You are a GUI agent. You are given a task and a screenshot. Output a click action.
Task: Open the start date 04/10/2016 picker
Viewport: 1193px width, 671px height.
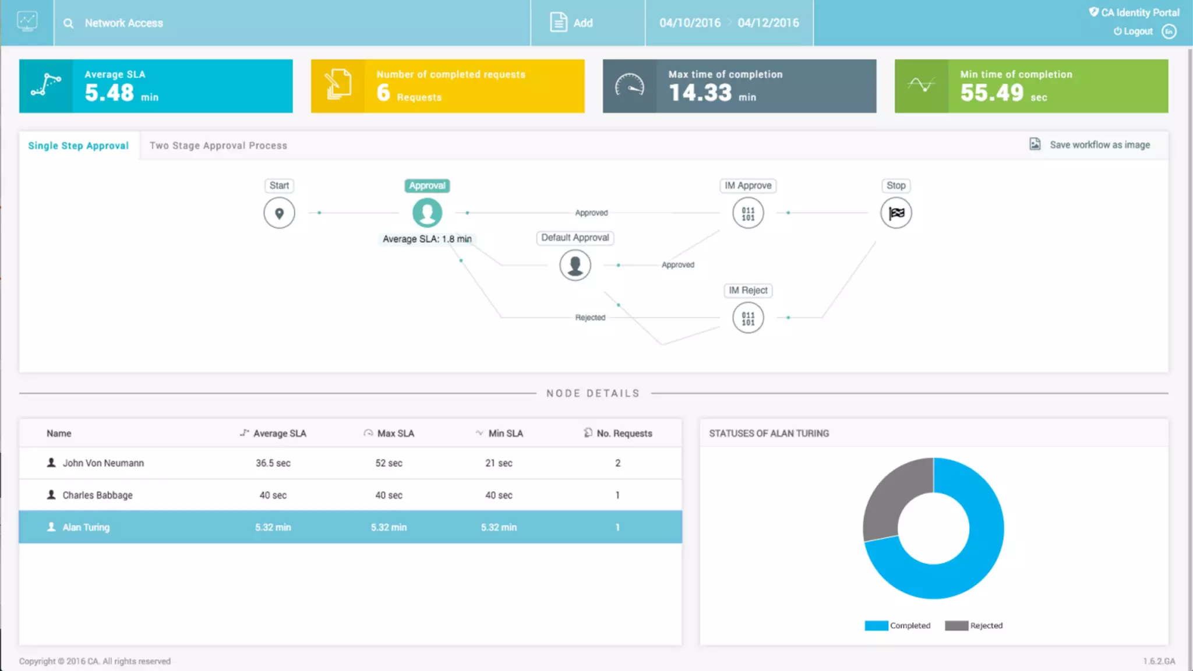coord(690,23)
